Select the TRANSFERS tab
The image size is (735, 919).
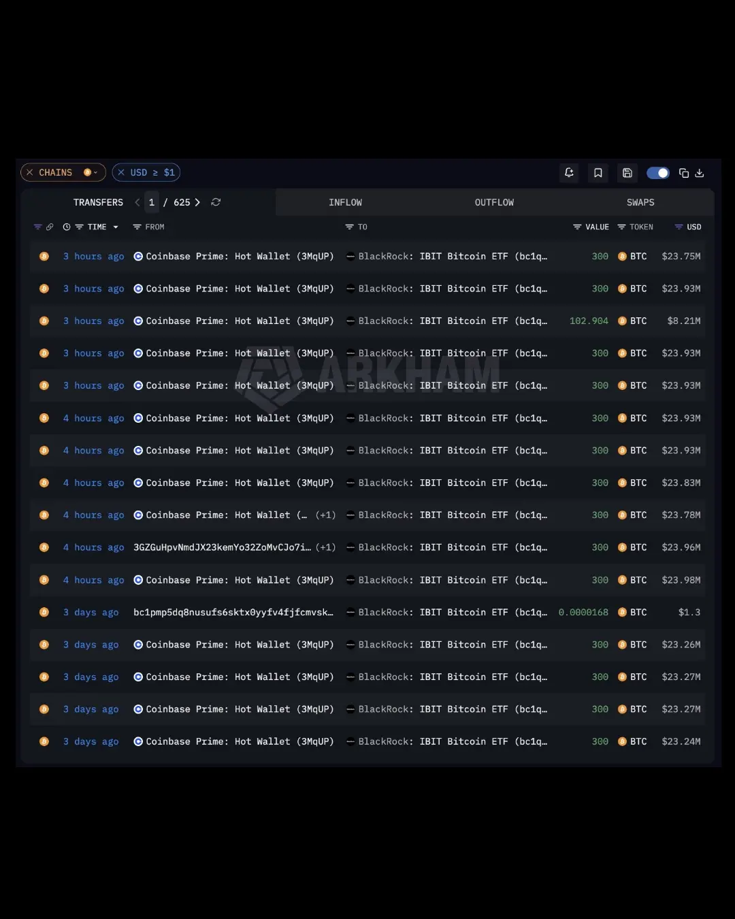click(98, 202)
